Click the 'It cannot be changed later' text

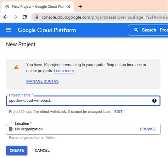point(89,112)
